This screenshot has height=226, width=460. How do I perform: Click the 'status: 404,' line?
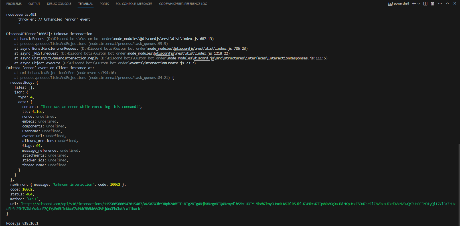[22, 194]
